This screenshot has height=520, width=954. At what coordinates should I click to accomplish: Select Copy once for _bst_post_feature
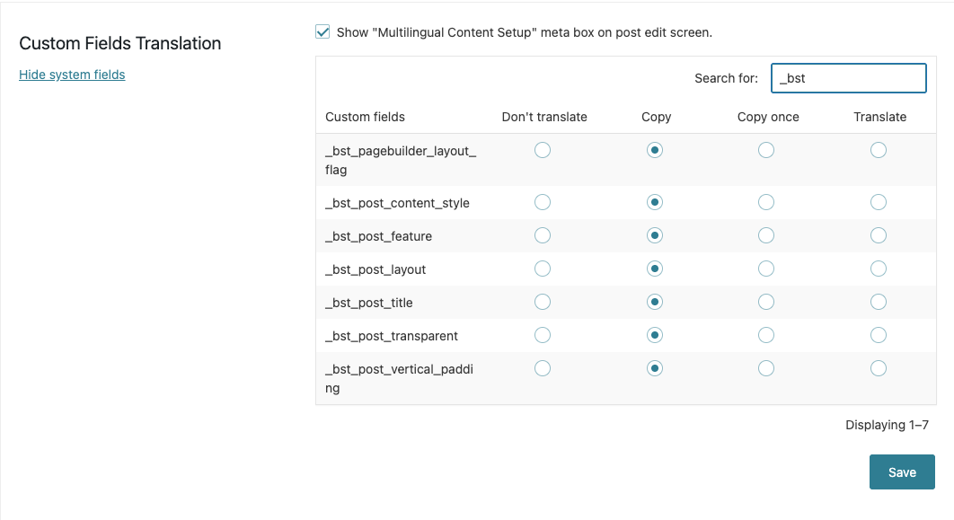(766, 236)
